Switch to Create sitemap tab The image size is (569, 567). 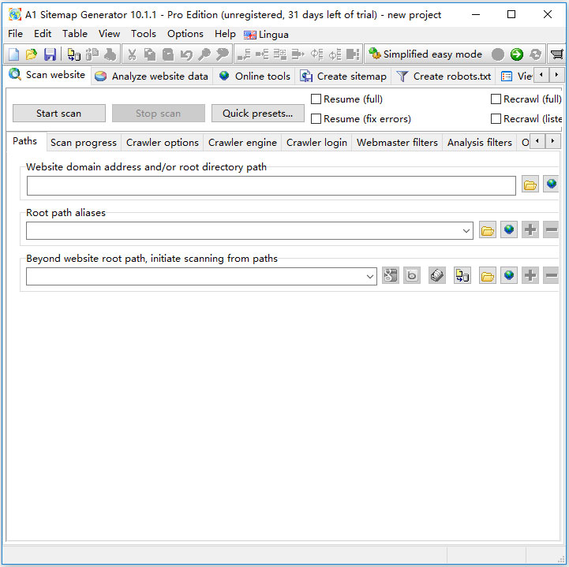coord(343,76)
